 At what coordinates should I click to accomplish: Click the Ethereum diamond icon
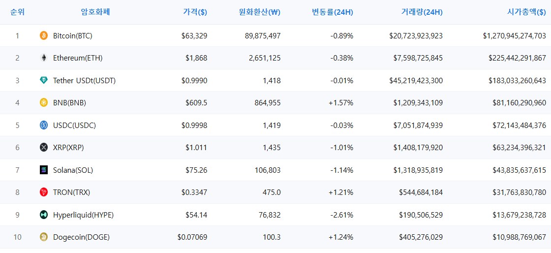(x=44, y=58)
